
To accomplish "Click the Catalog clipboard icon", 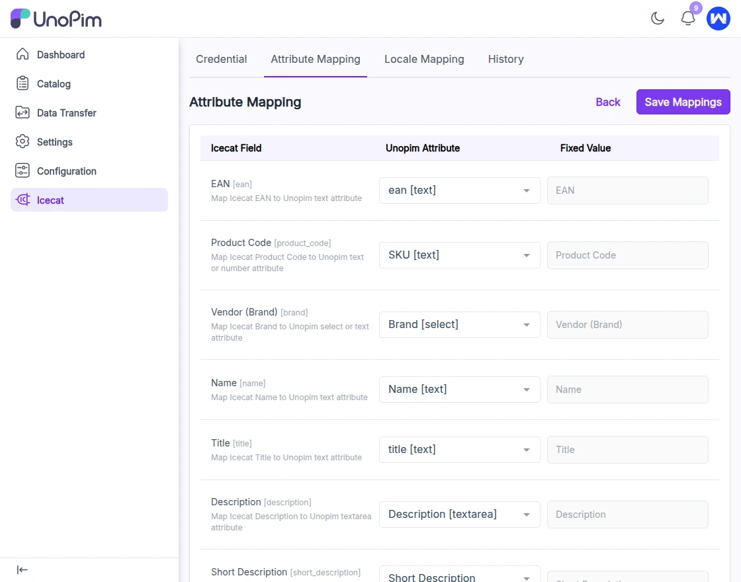I will click(22, 83).
